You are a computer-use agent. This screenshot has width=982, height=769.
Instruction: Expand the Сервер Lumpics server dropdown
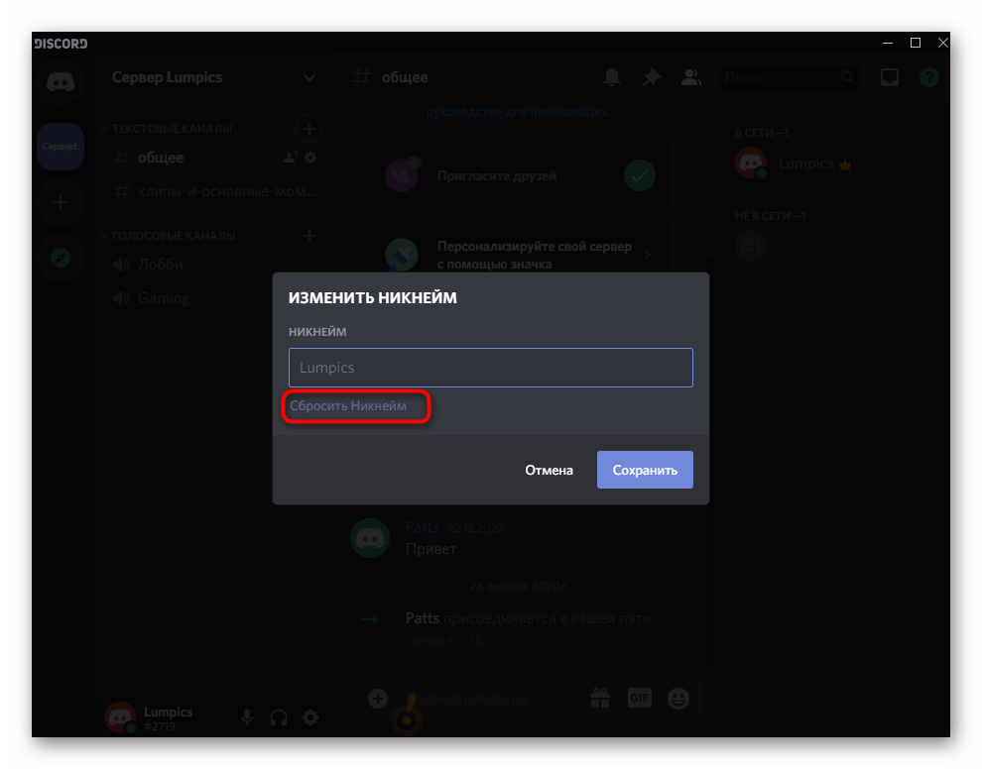click(x=309, y=77)
